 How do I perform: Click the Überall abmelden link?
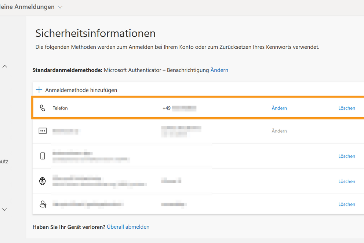pyautogui.click(x=128, y=227)
